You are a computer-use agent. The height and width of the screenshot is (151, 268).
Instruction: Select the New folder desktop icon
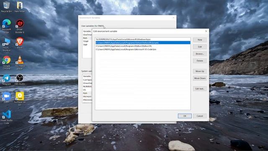[20, 7]
